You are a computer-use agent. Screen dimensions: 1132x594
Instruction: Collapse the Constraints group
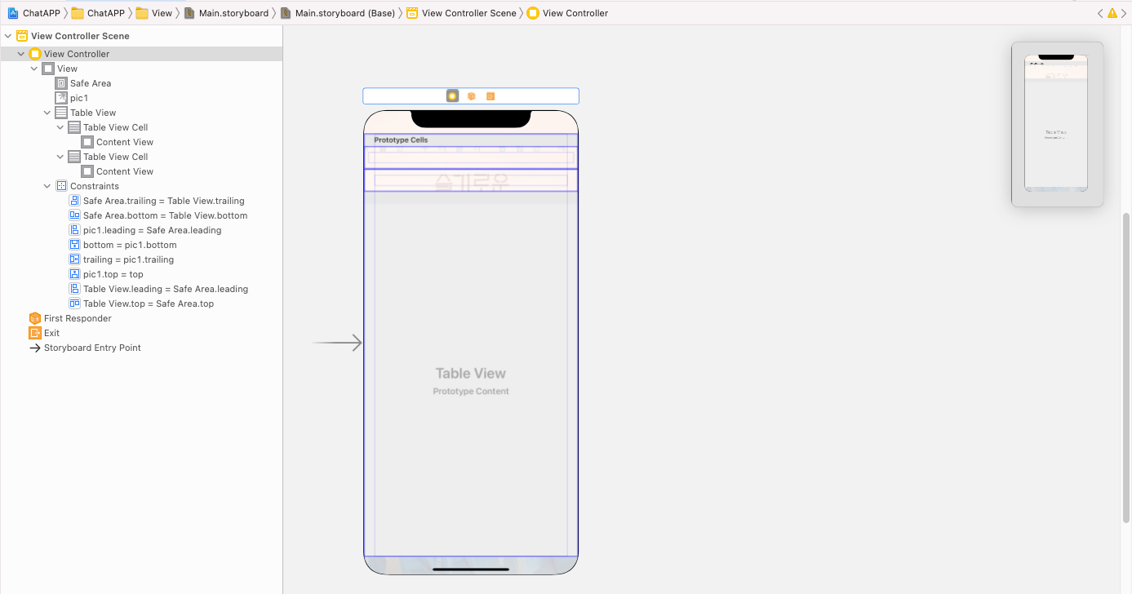click(47, 185)
